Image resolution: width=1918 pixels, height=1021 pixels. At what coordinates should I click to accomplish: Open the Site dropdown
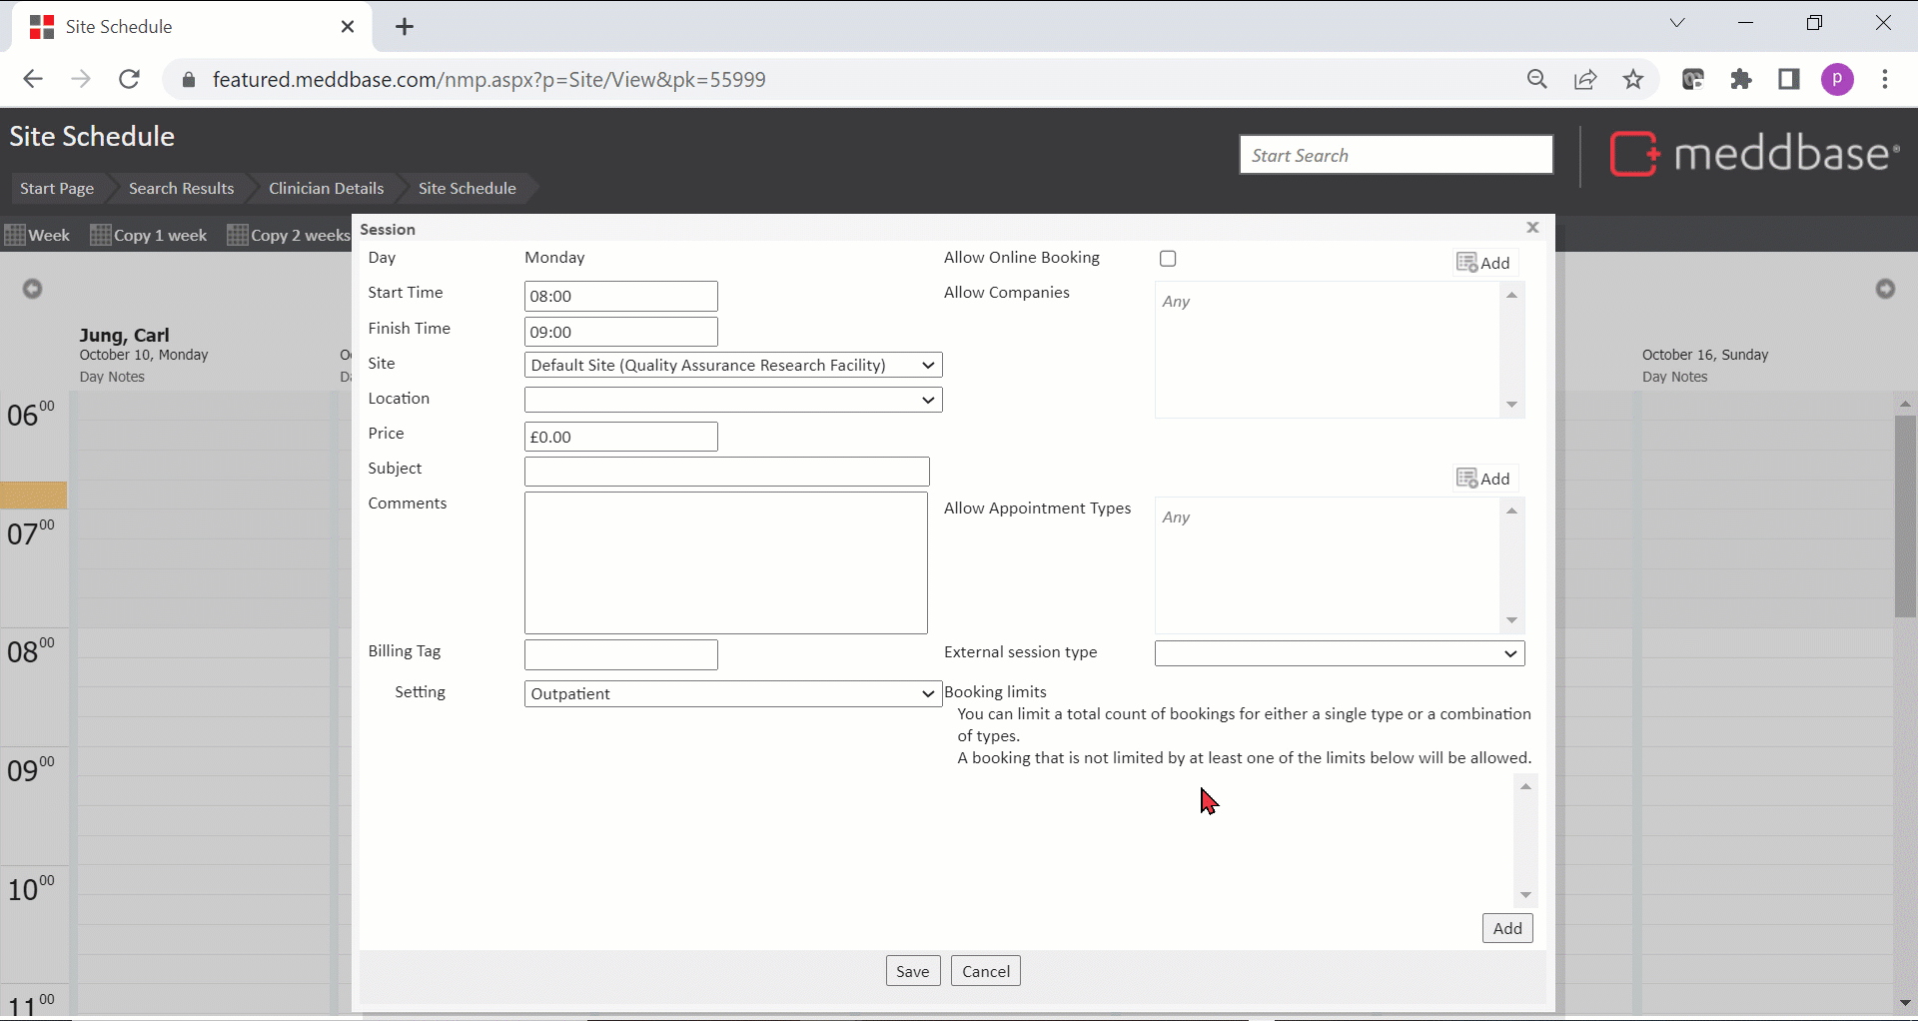(732, 366)
